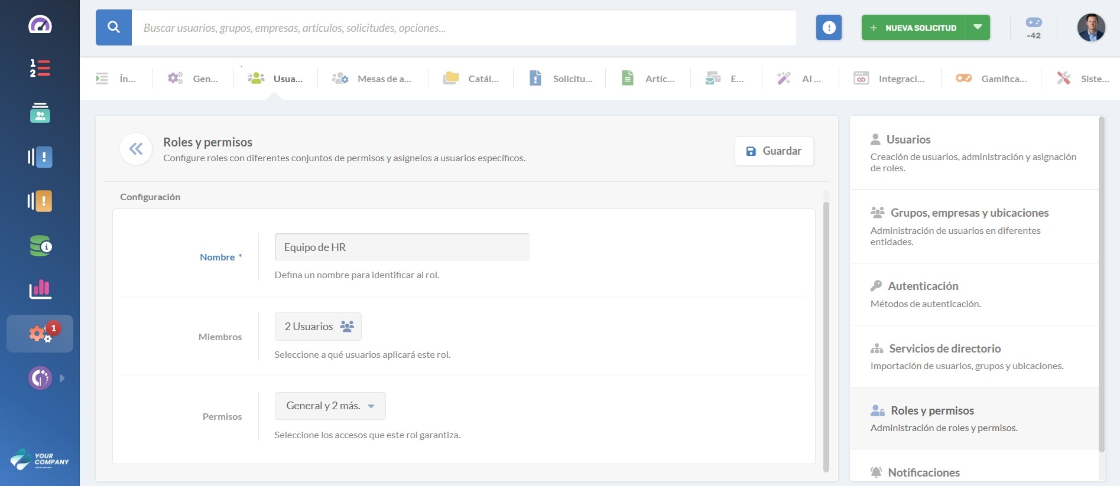
Task: Click the blue search magnifier button
Action: tap(113, 27)
